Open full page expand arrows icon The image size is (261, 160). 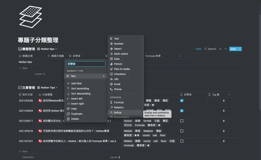(220, 49)
